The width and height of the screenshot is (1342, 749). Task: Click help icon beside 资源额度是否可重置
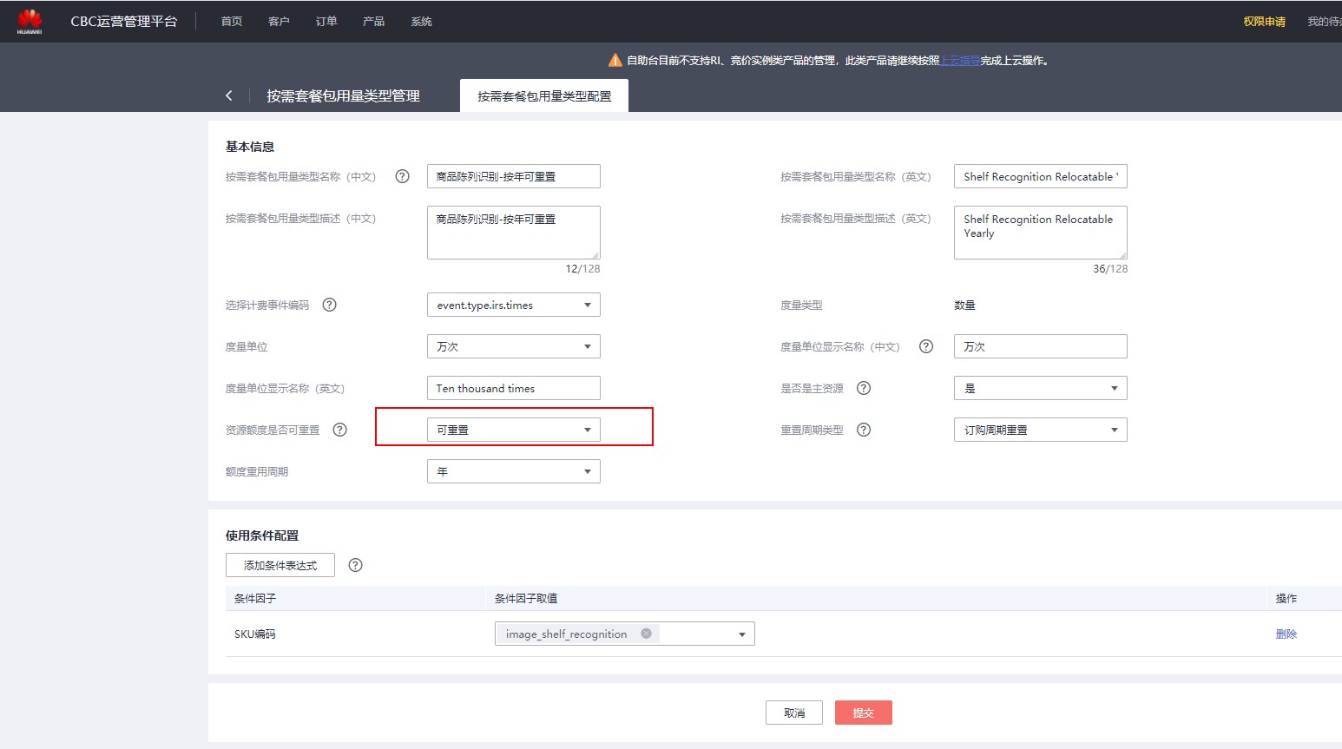point(340,430)
